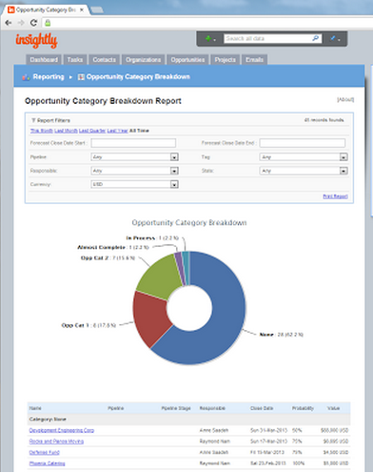Click the green padlock in the address bar

[48, 23]
